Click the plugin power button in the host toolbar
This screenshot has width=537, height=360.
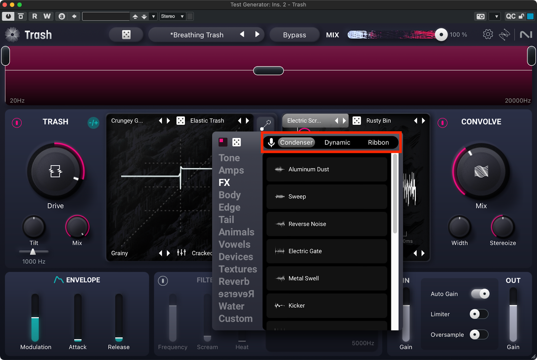coord(8,16)
